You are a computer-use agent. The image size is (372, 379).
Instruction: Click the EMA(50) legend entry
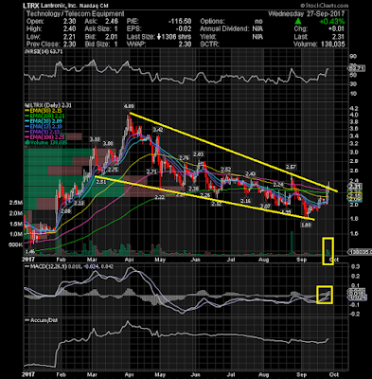click(x=44, y=111)
